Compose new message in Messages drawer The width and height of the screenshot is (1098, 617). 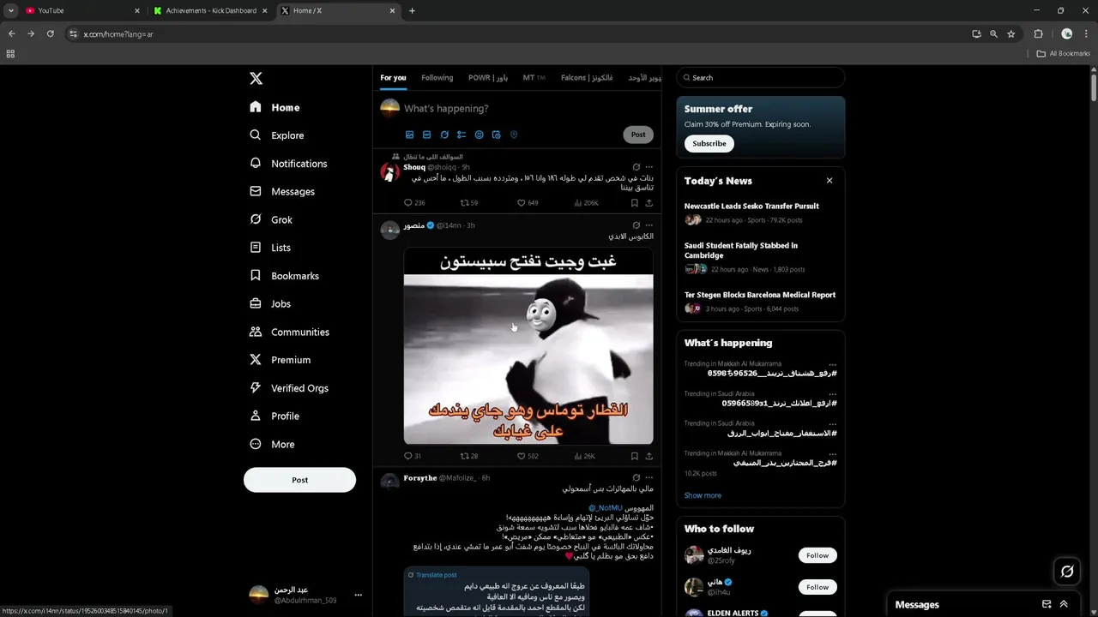coord(1047,604)
